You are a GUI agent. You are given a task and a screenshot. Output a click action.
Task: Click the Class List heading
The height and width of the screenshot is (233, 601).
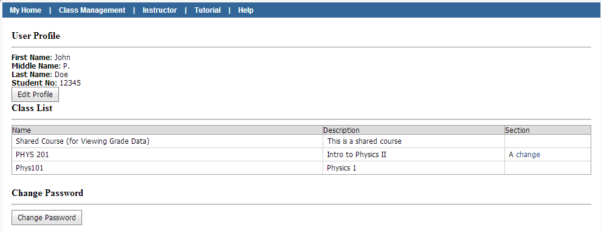point(32,108)
